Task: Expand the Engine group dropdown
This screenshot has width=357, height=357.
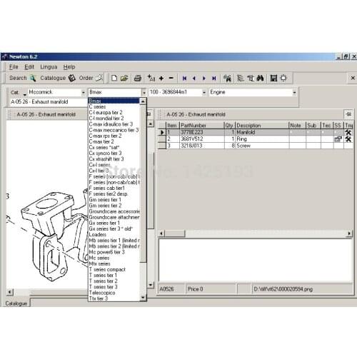Action: pyautogui.click(x=294, y=92)
